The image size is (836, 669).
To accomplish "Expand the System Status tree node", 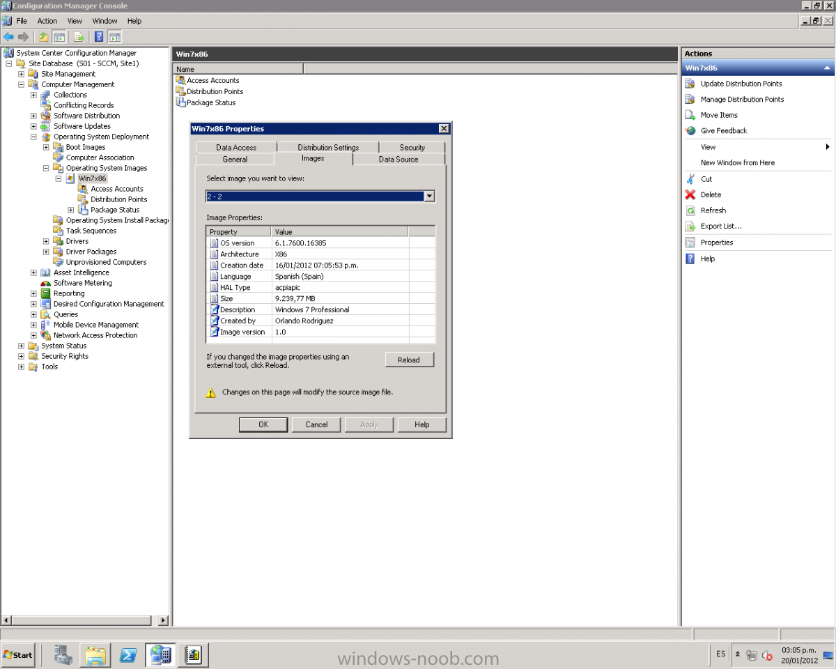I will coord(21,346).
